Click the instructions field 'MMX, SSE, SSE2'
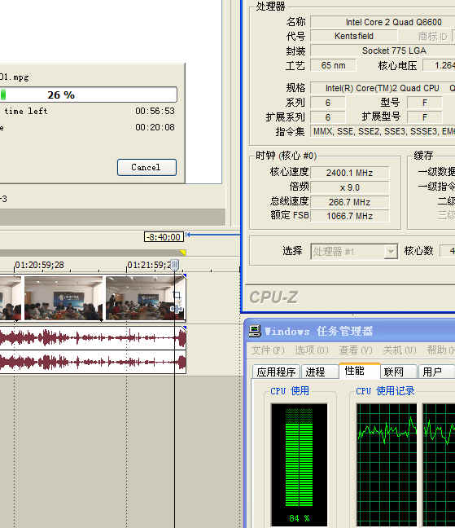This screenshot has width=455, height=528. click(383, 131)
